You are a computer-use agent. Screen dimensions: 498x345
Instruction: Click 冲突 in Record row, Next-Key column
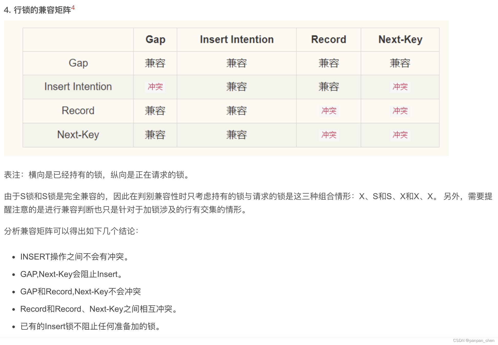coord(400,111)
